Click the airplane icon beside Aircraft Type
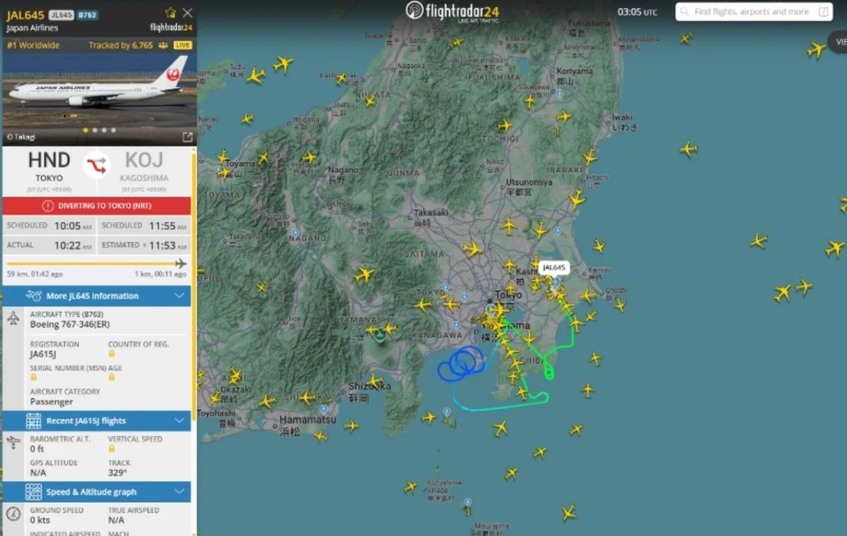Viewport: 847px width, 536px height. pos(13,319)
